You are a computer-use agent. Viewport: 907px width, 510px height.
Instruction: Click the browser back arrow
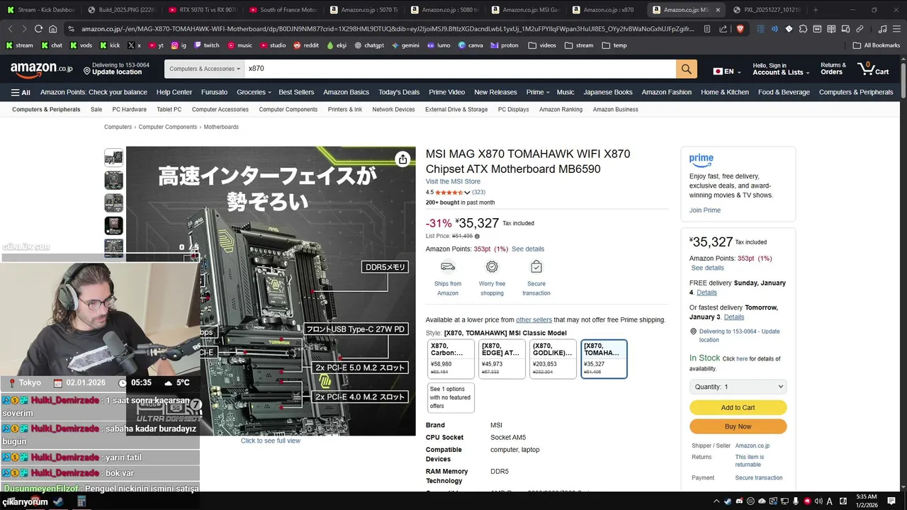(x=10, y=29)
